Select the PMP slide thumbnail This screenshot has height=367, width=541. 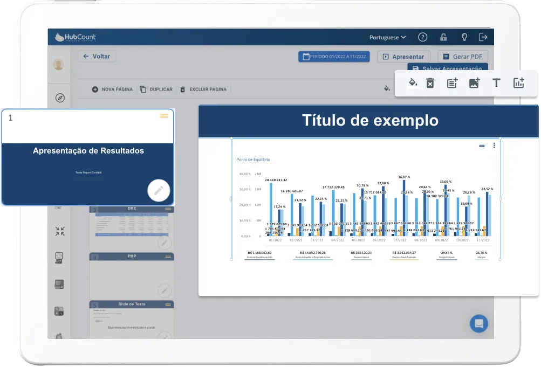[132, 276]
